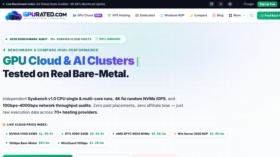The image size is (280, 157).
Task: Open the Blog menu item
Action: (x=218, y=15)
